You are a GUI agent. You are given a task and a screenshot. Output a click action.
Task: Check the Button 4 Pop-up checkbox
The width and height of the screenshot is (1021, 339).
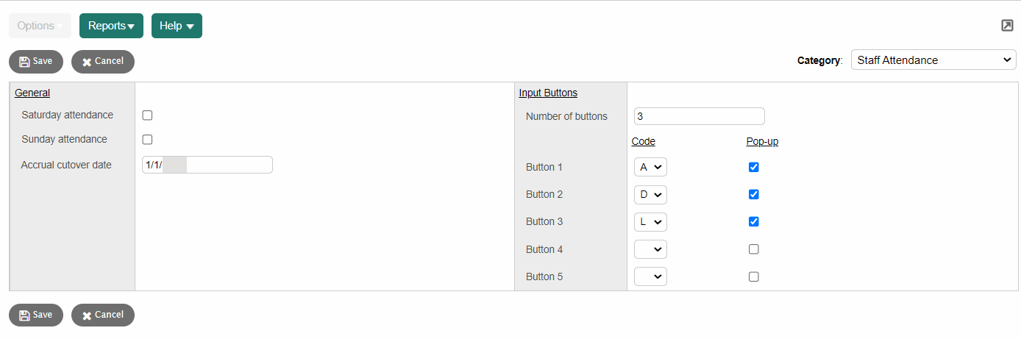click(753, 249)
